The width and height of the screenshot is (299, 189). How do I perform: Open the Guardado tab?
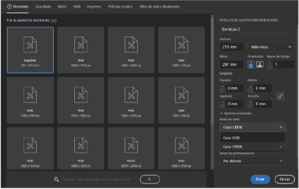[43, 7]
